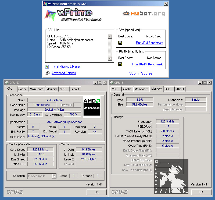Click the Cores count field
Screen dimensions: 215x200
coord(74,176)
